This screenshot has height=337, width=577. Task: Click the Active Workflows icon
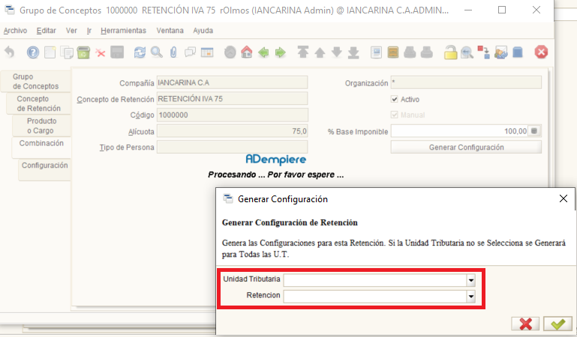[483, 52]
